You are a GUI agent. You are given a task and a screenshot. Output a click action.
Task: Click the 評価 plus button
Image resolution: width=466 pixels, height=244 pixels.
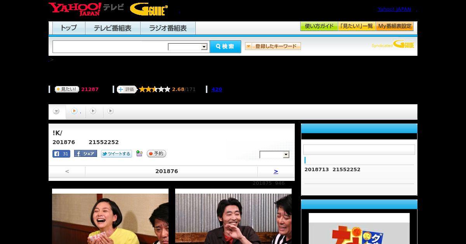click(x=127, y=89)
